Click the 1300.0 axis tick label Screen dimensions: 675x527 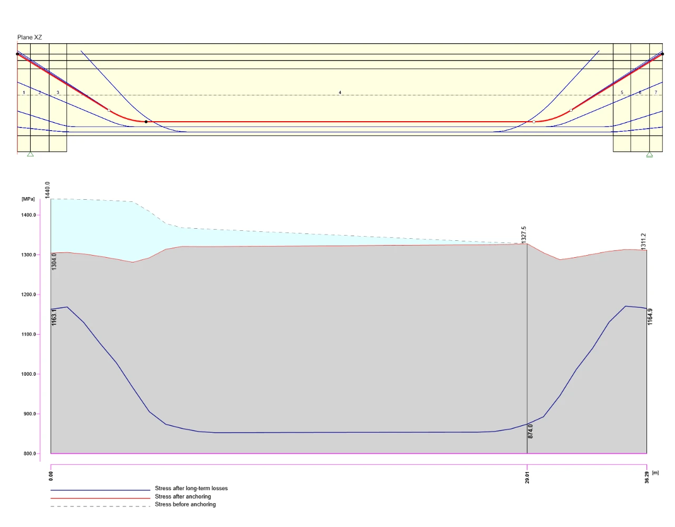[x=28, y=255]
